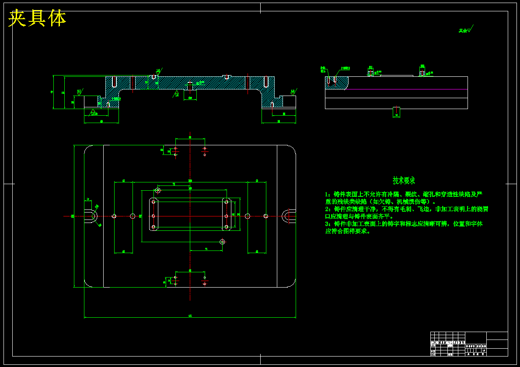The height and width of the screenshot is (367, 520).
Task: Pick the counterbored hole below the inner rectangle
Action: point(223,242)
